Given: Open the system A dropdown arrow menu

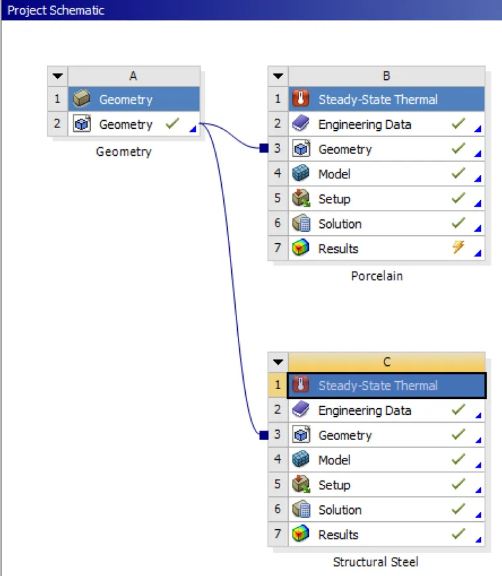Looking at the screenshot, I should (x=57, y=76).
